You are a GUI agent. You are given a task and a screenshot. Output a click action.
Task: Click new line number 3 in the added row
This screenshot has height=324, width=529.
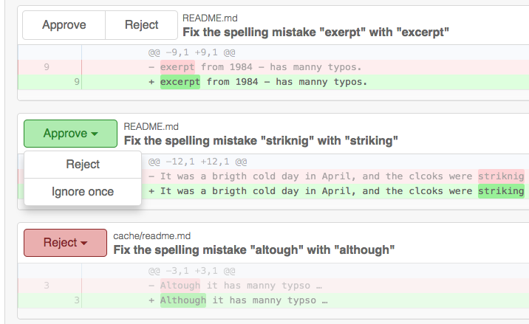tap(77, 300)
